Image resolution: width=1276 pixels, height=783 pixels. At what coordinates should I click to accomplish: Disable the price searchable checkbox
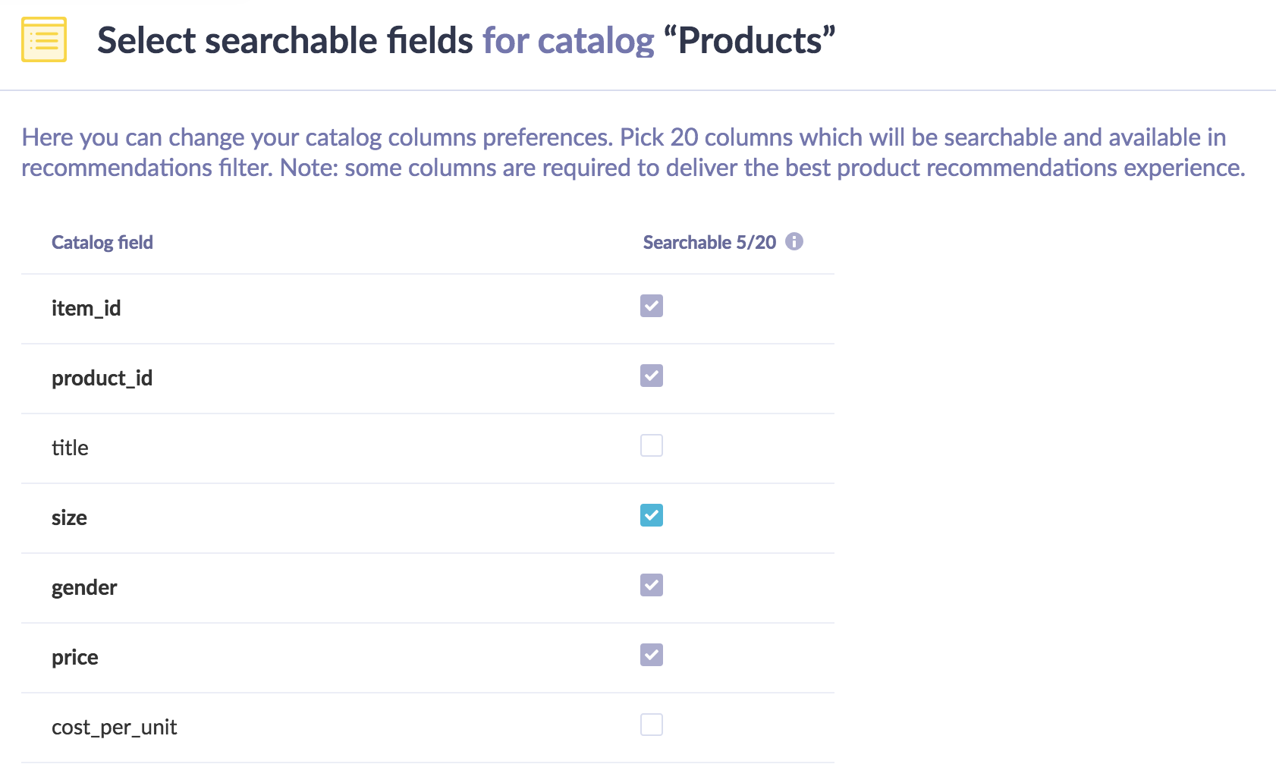point(651,655)
